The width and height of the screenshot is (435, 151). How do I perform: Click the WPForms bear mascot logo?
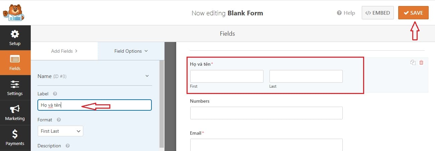(13, 12)
